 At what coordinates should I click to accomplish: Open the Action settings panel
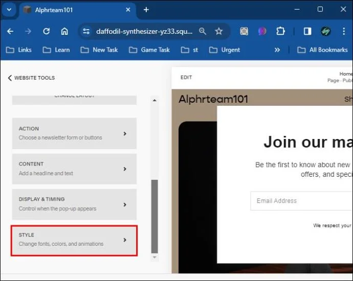tap(74, 133)
